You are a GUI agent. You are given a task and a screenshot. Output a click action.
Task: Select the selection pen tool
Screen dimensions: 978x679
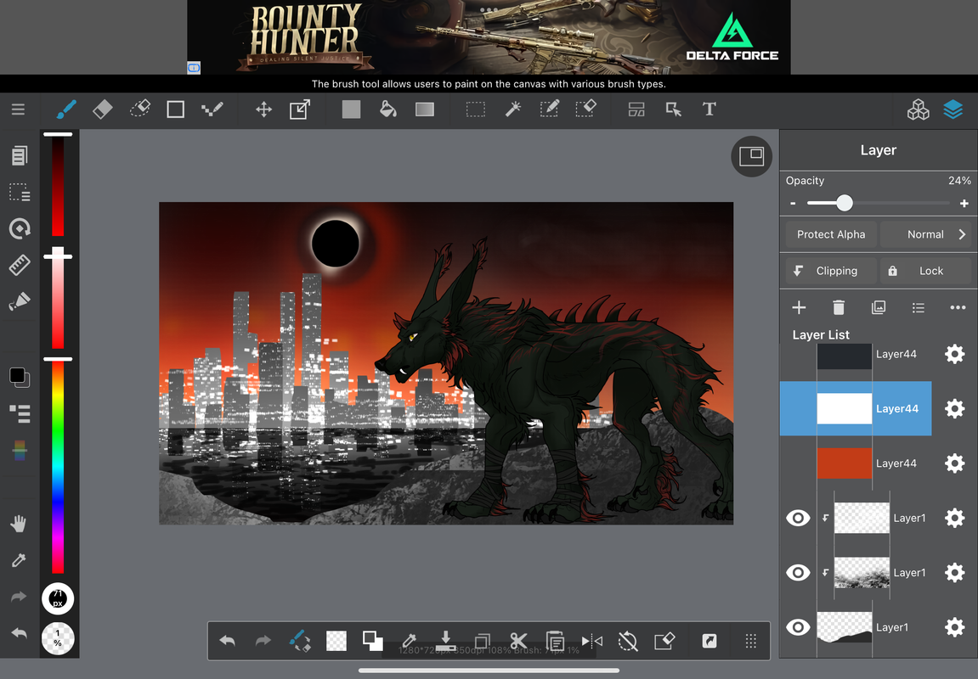click(549, 109)
